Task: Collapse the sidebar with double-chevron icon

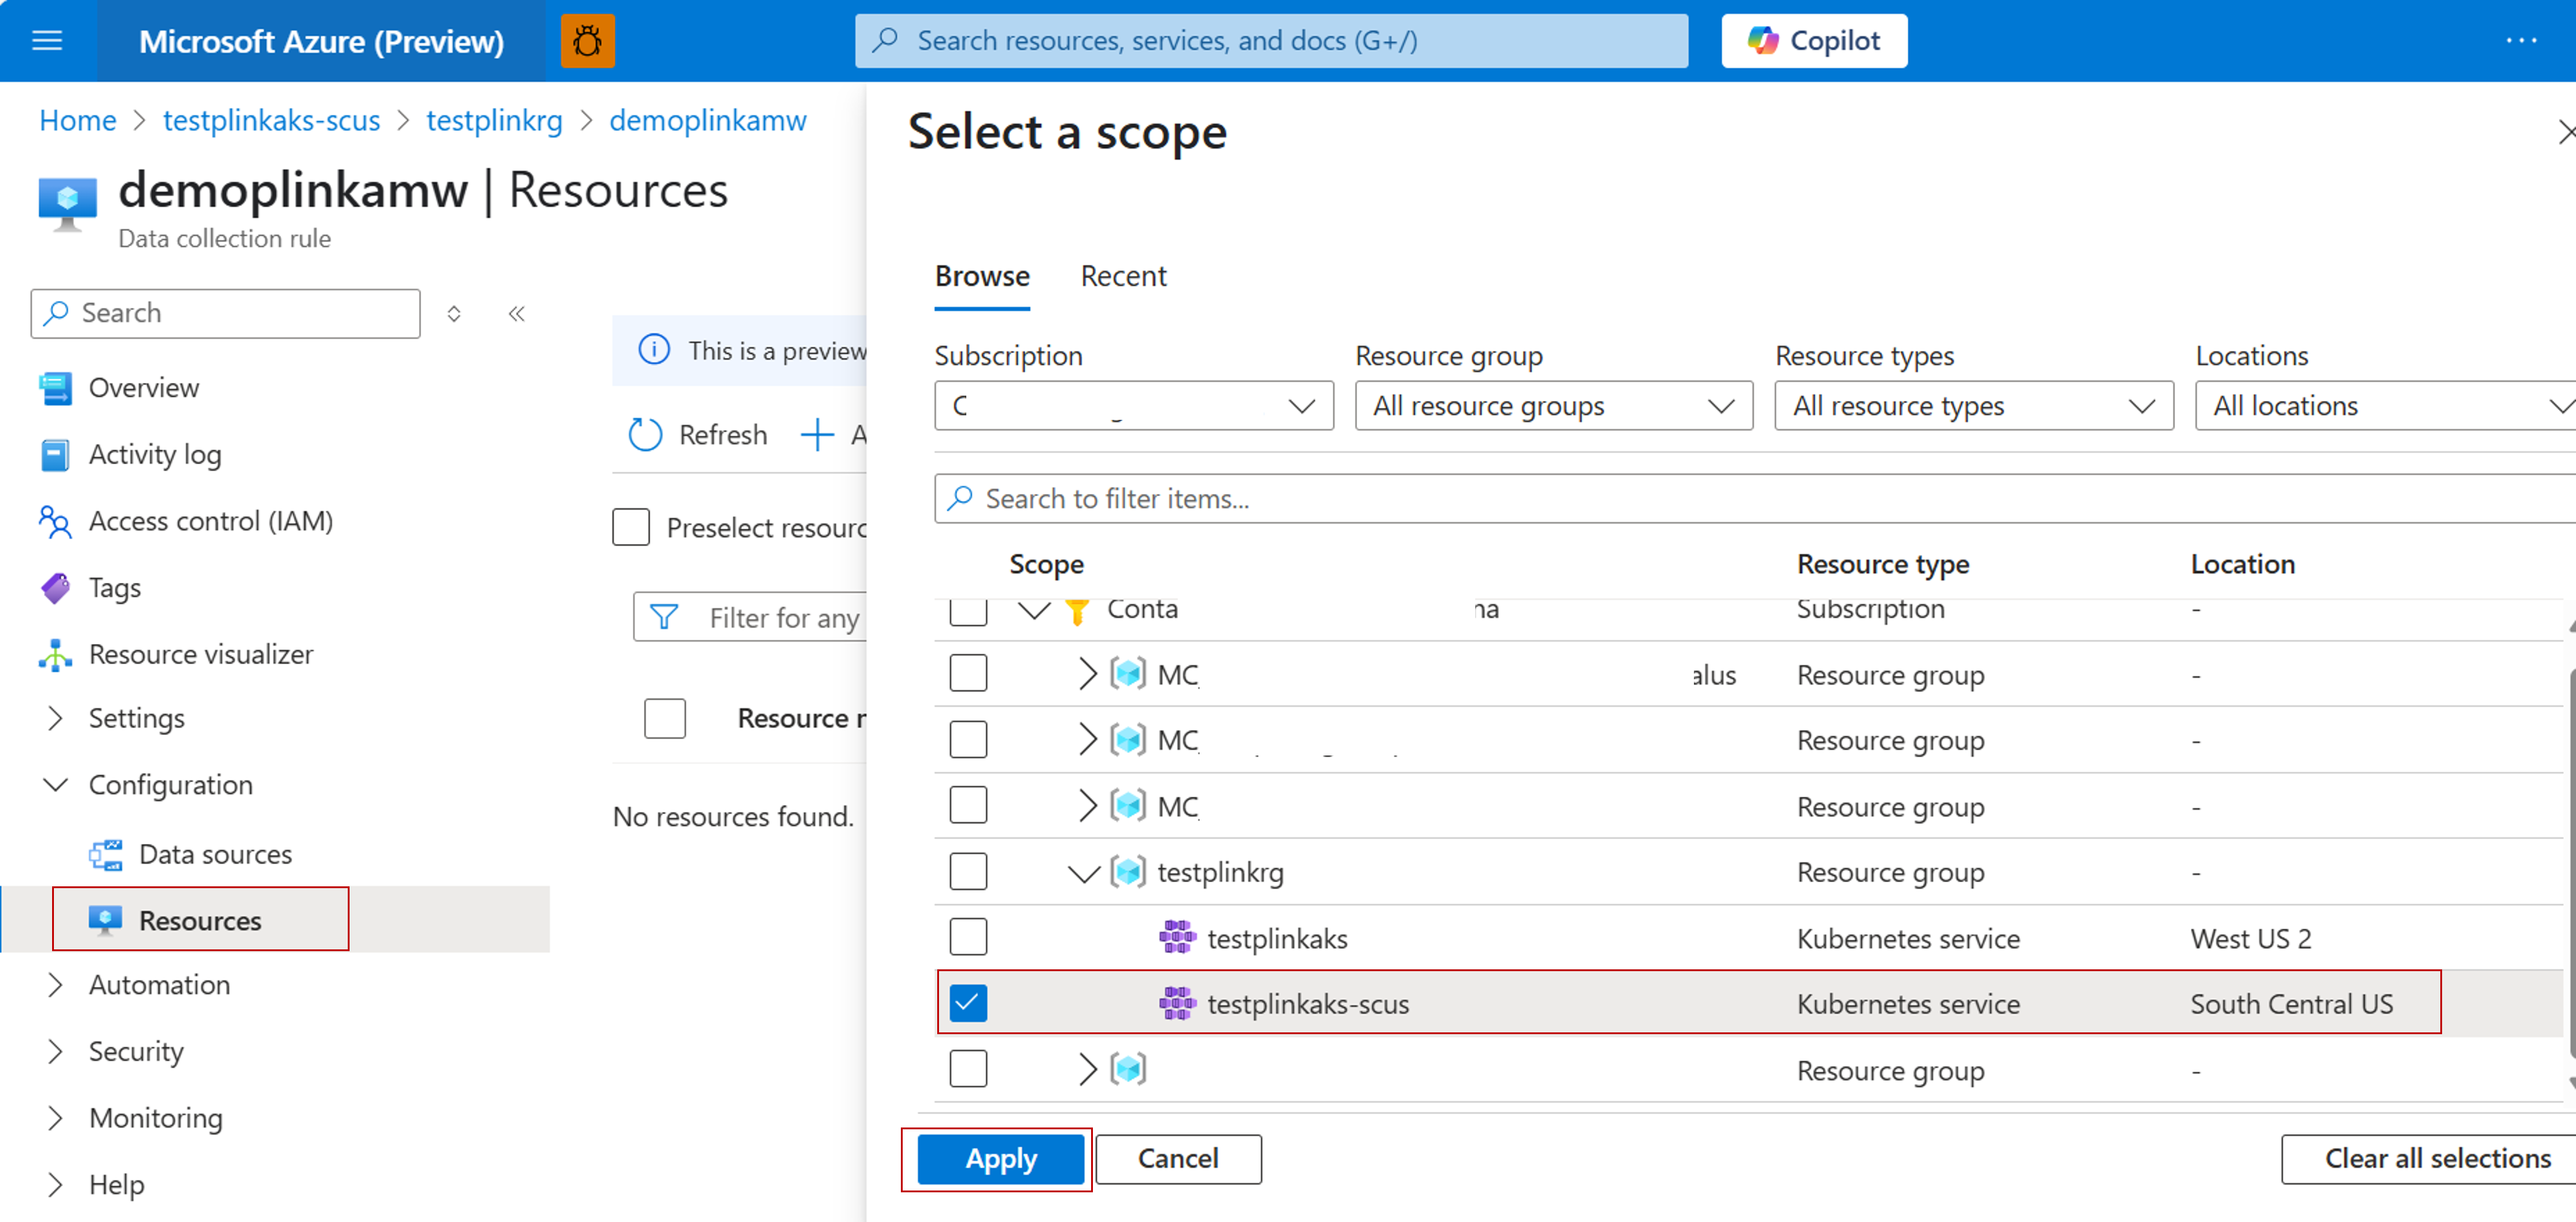Action: click(x=516, y=314)
